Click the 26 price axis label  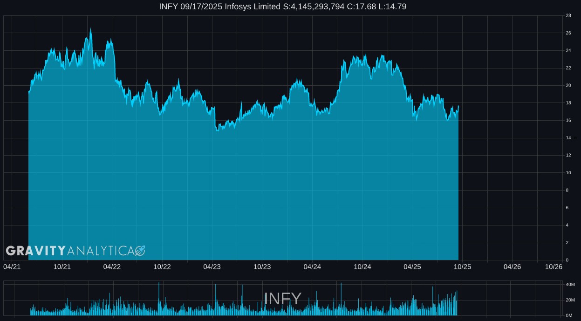[x=568, y=33]
